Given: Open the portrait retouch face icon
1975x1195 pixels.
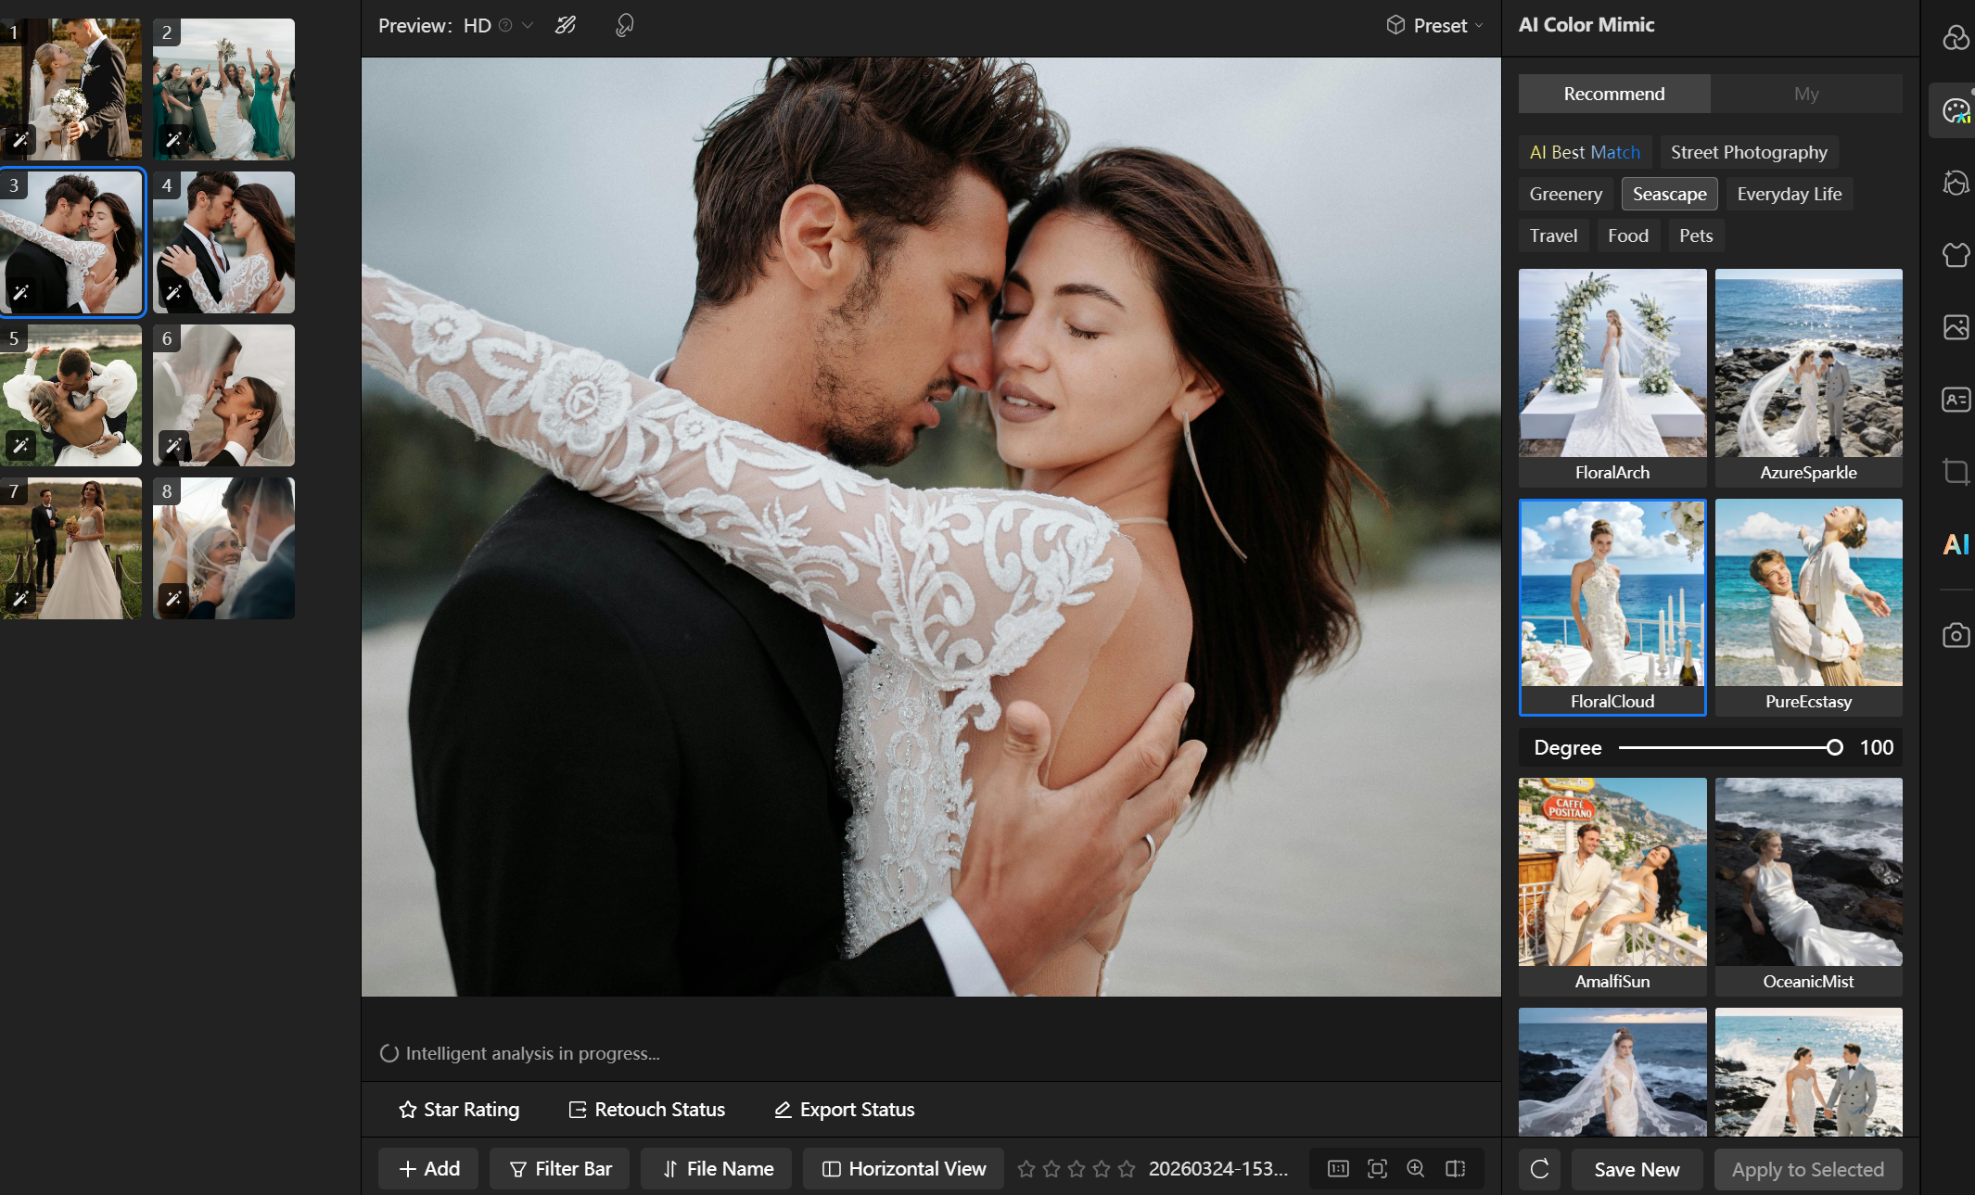Looking at the screenshot, I should (x=1956, y=183).
